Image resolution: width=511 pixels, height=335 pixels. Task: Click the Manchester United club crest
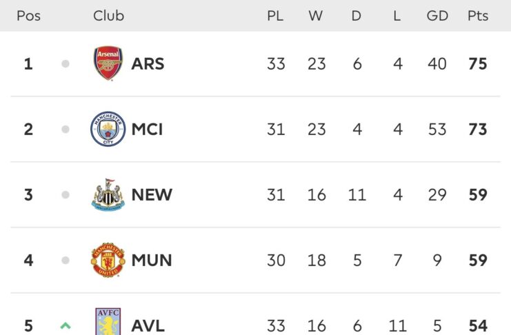pyautogui.click(x=108, y=261)
